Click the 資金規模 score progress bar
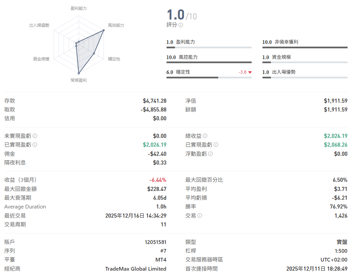This screenshot has width=353, height=272. [305, 63]
